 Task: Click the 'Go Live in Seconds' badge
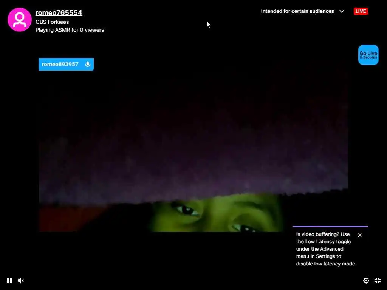tap(368, 55)
